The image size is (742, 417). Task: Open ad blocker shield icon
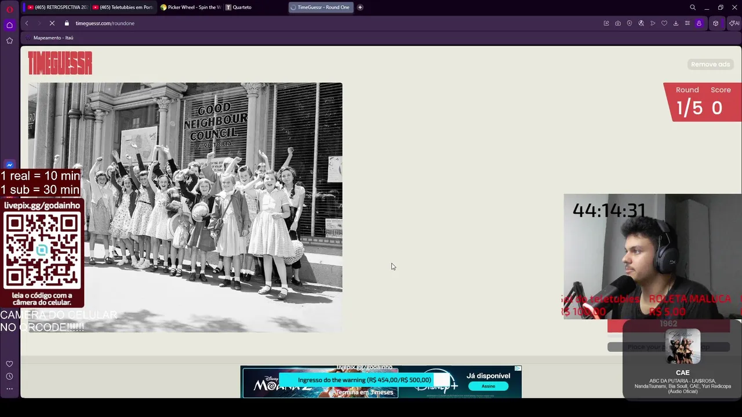[x=630, y=23]
